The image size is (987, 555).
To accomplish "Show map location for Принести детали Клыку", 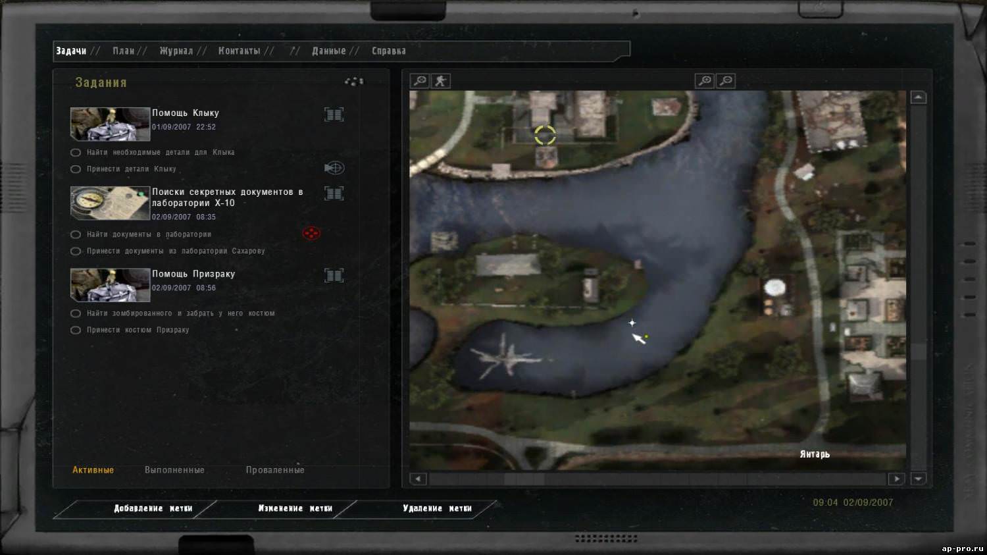I will 334,168.
